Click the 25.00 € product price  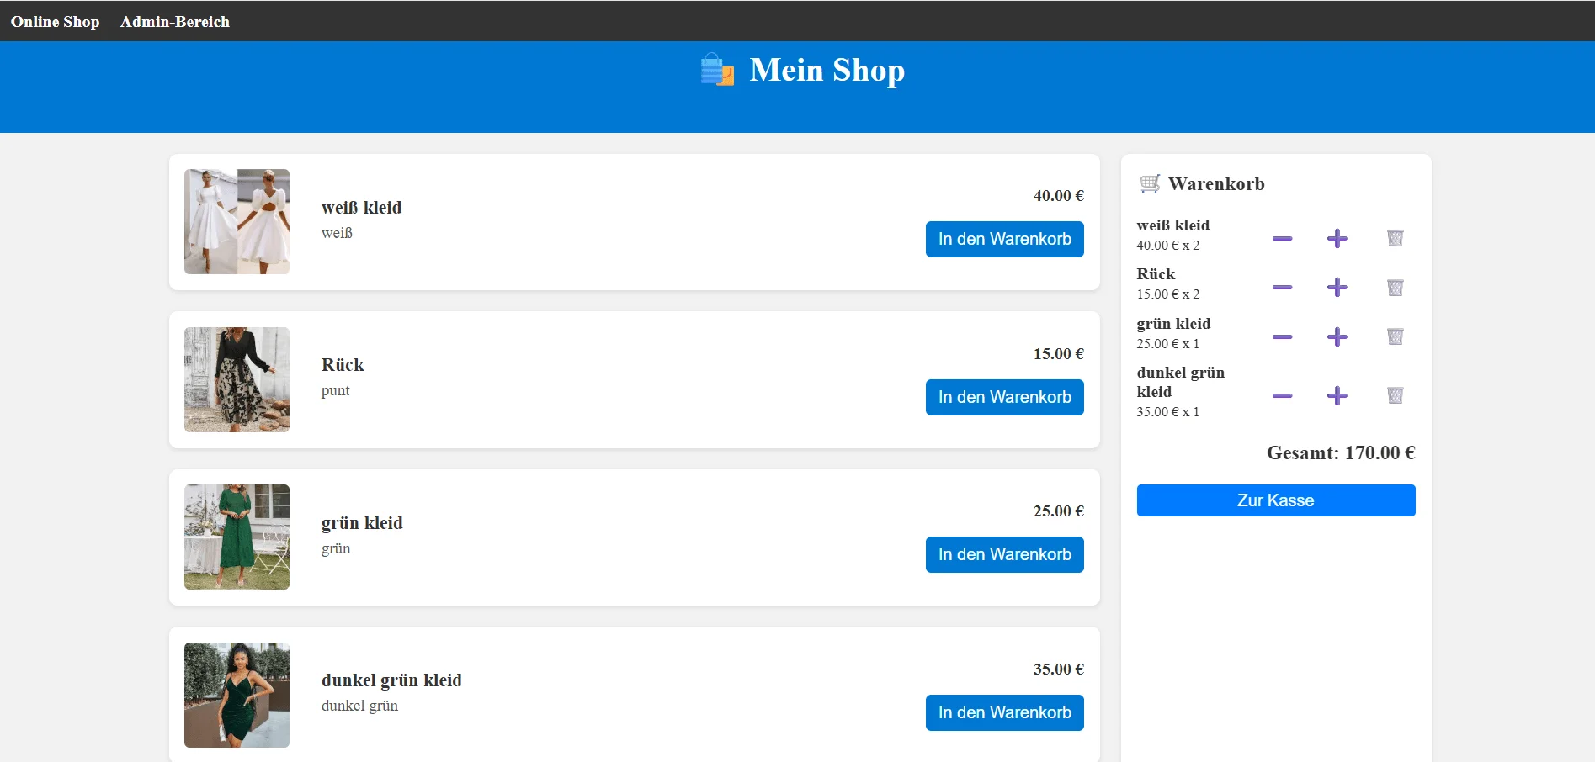[1059, 511]
